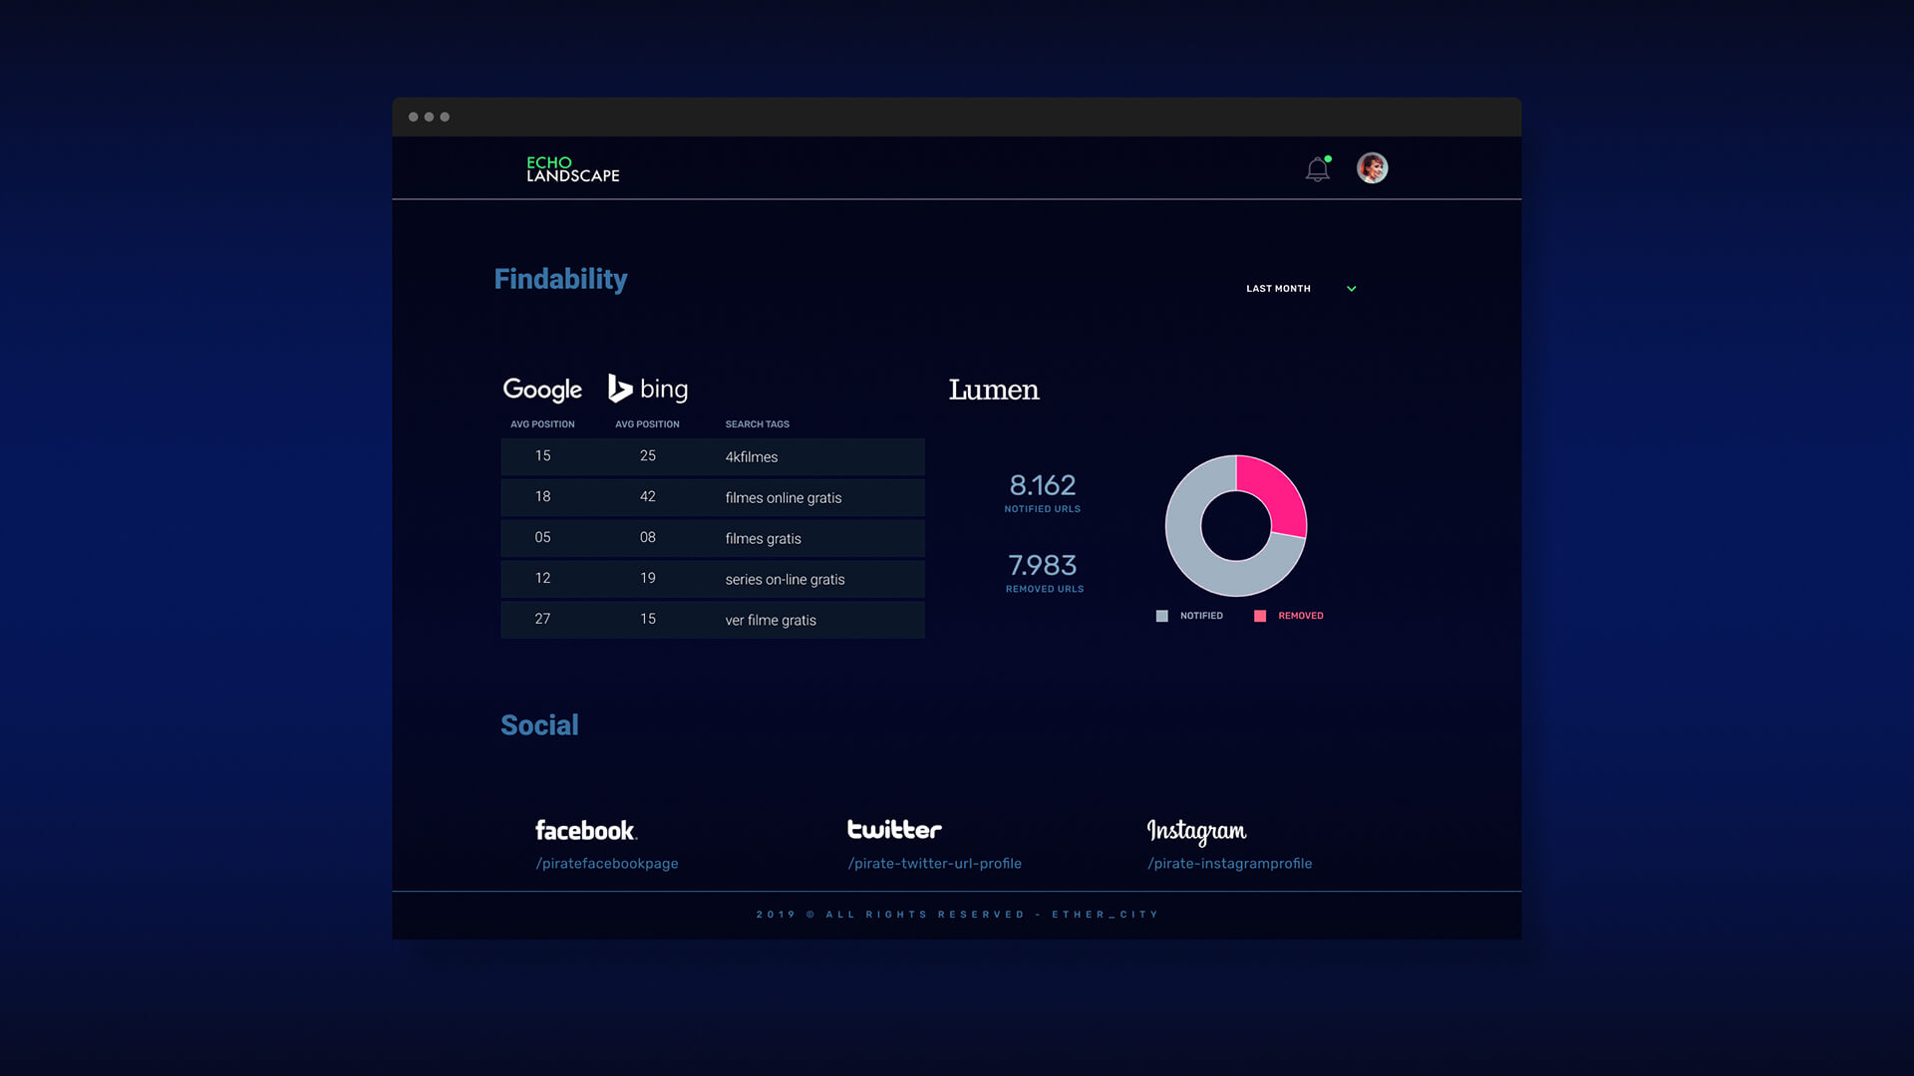
Task: Click the user profile avatar
Action: [1372, 167]
